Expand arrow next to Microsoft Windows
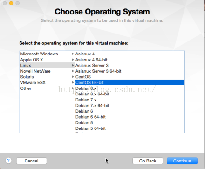The height and width of the screenshot is (169, 205). tap(73, 54)
